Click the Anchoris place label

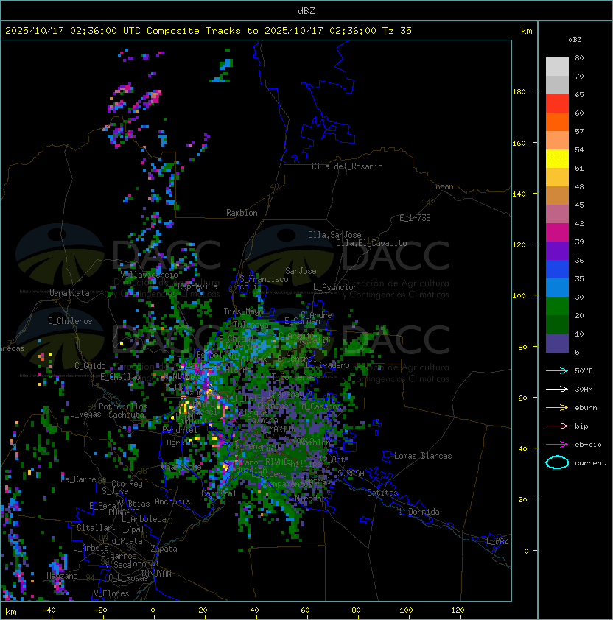(172, 501)
